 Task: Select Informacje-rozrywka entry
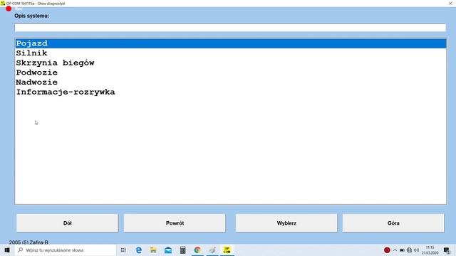(231, 92)
